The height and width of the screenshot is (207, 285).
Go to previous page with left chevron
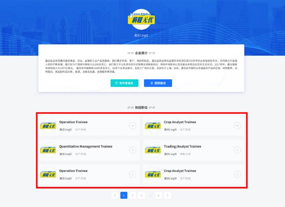click(x=115, y=195)
